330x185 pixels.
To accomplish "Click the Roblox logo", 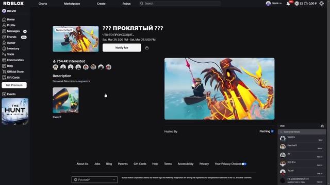I will [13, 4].
